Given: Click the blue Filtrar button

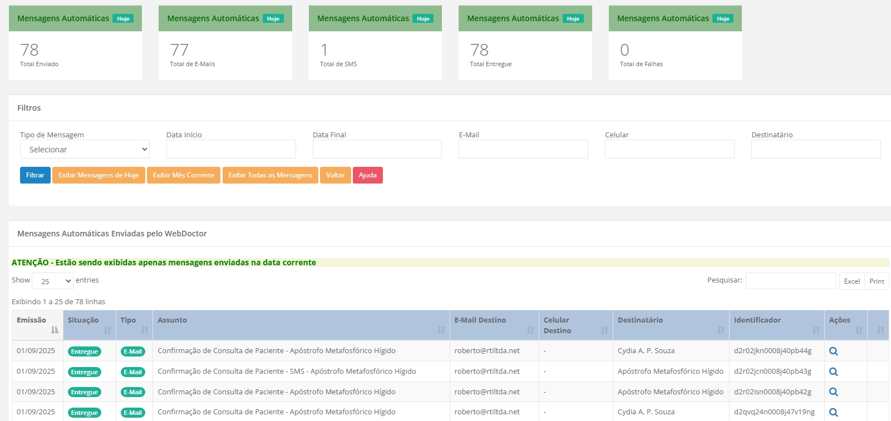Looking at the screenshot, I should tap(35, 175).
